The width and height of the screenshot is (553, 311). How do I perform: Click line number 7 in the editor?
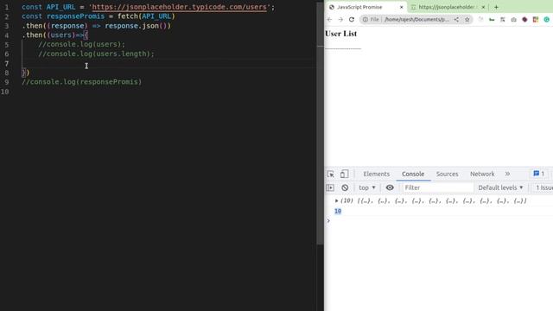click(x=7, y=63)
